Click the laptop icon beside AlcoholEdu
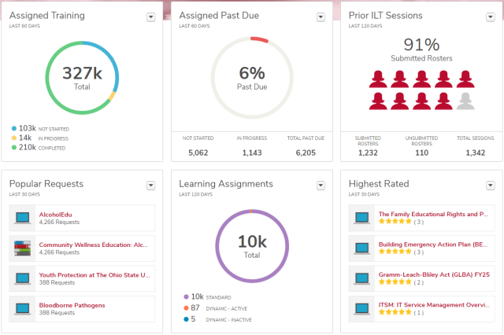This screenshot has height=335, width=504. click(23, 218)
